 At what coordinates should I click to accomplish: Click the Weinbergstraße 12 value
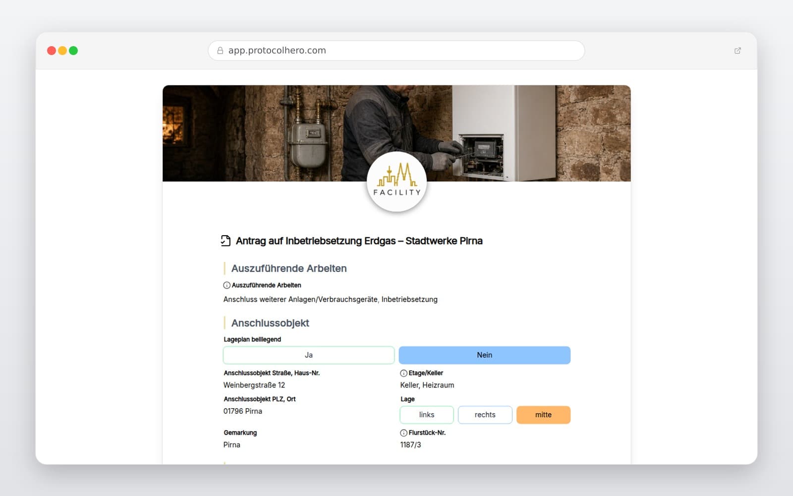click(254, 385)
